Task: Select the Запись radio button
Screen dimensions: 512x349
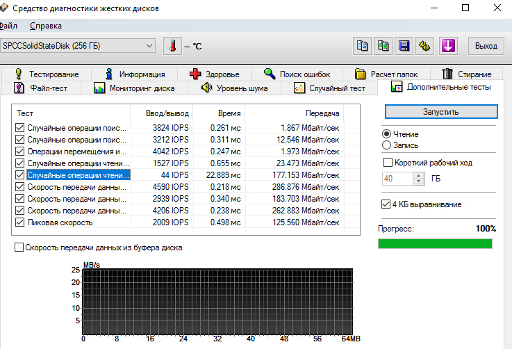Action: [x=386, y=145]
